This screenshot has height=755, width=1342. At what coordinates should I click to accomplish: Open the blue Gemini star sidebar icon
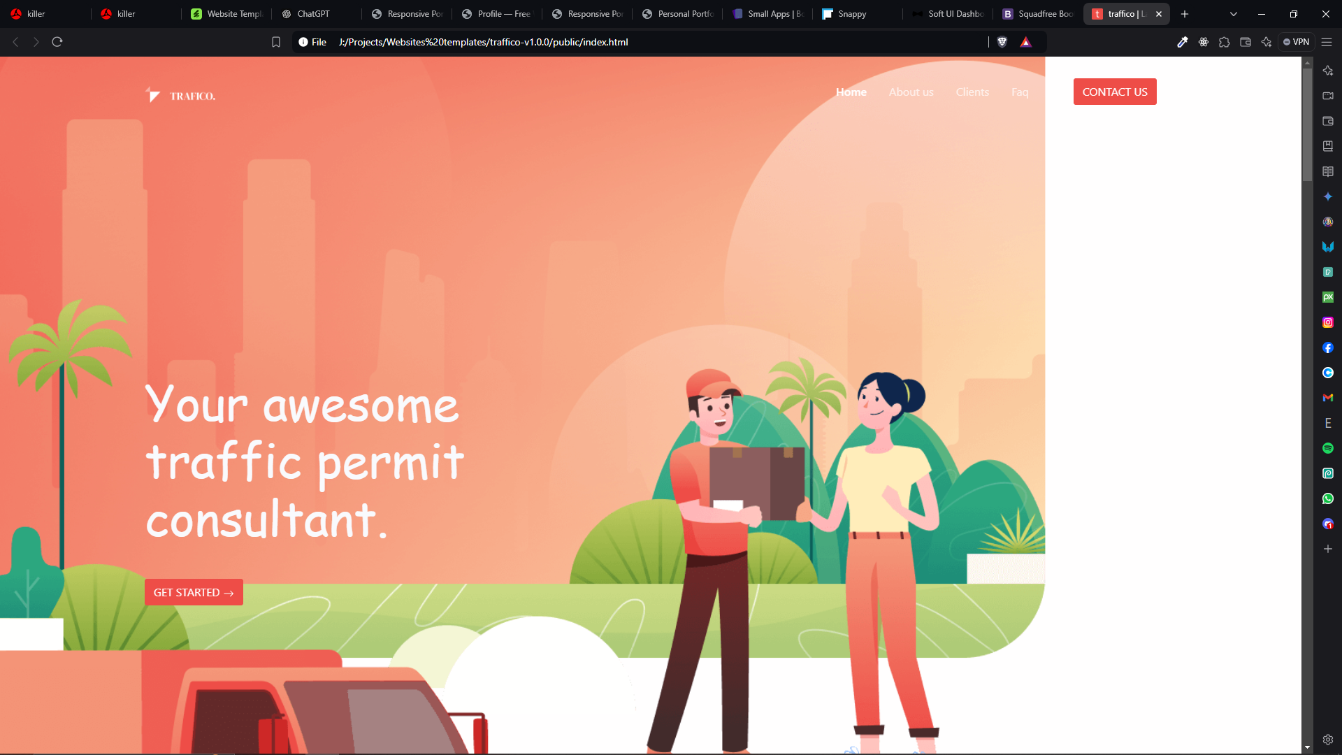tap(1328, 196)
